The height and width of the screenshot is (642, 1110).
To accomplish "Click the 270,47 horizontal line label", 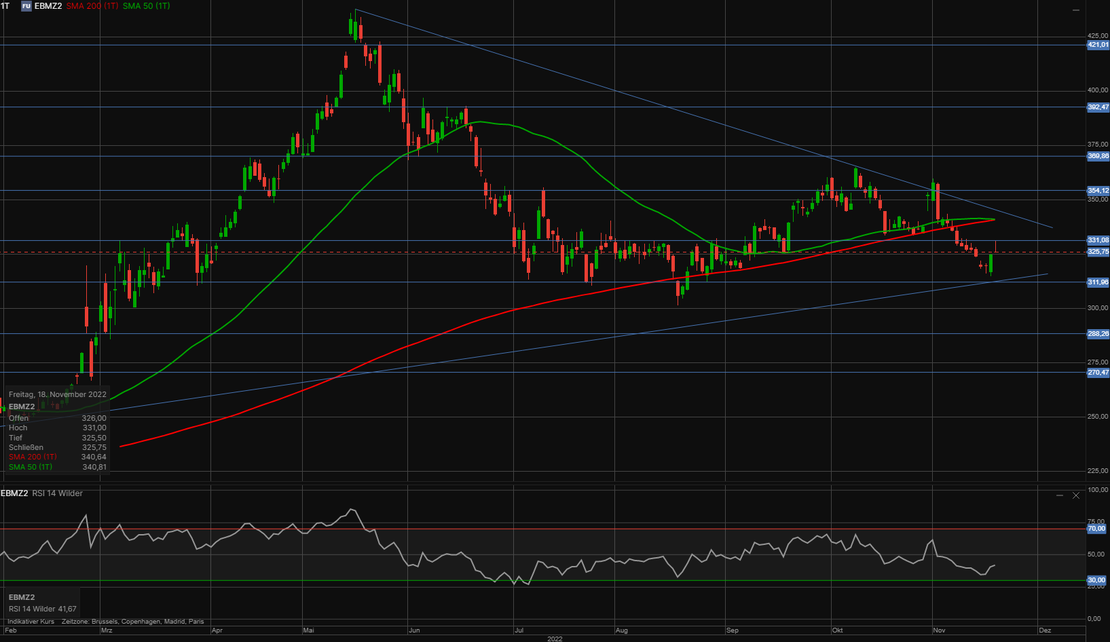I will [1098, 373].
